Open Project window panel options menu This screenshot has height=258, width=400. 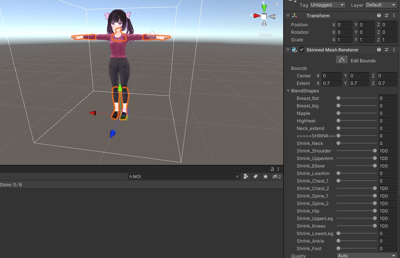point(278,169)
